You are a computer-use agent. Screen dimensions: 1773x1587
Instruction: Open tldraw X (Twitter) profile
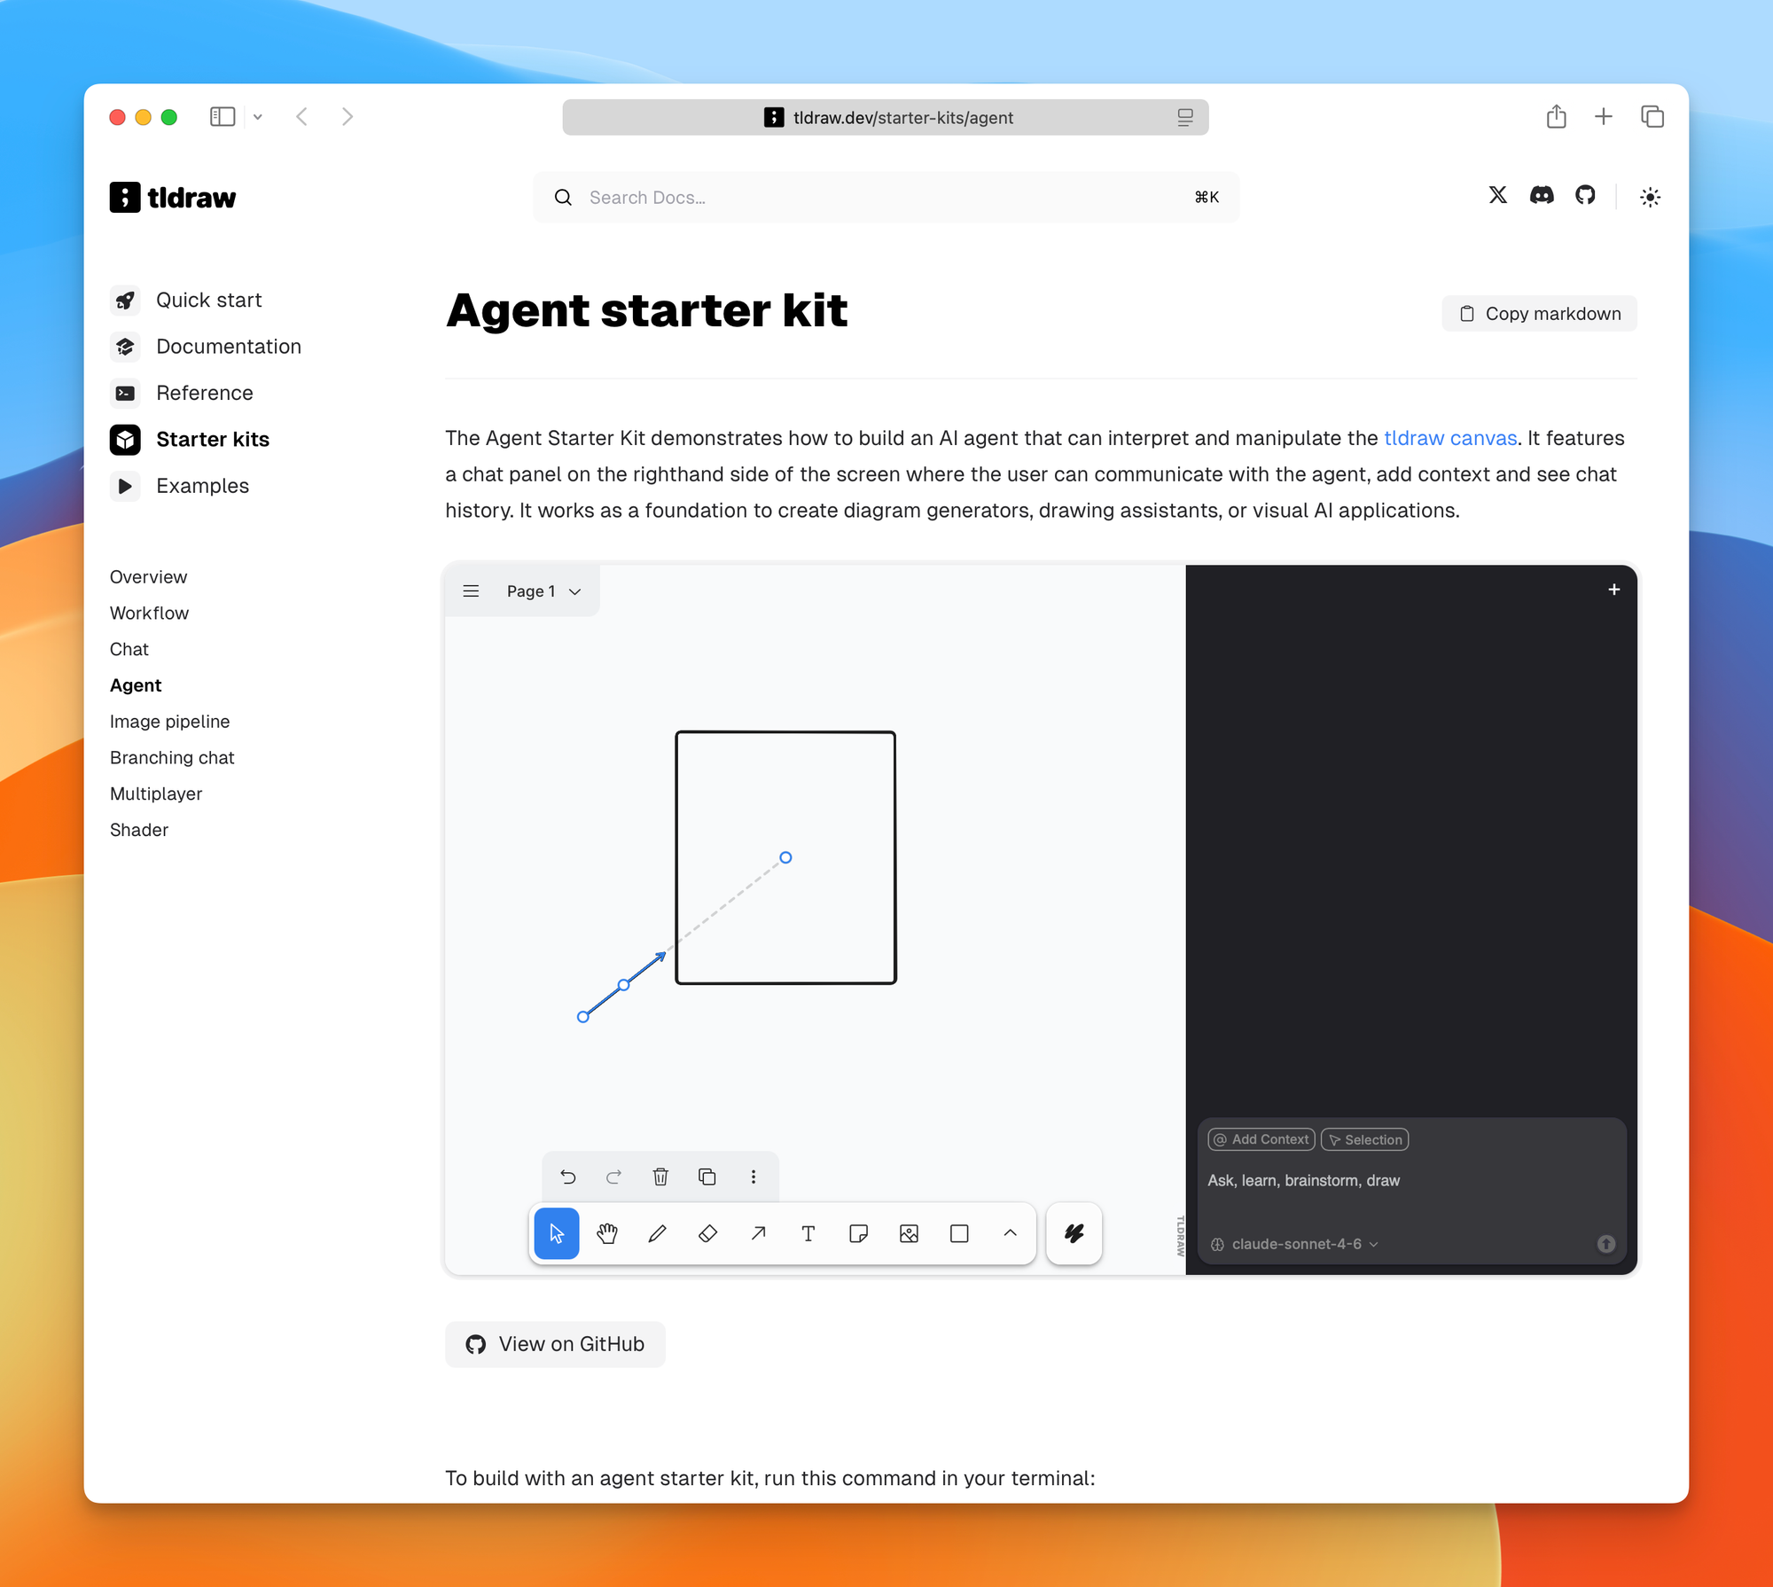tap(1497, 195)
